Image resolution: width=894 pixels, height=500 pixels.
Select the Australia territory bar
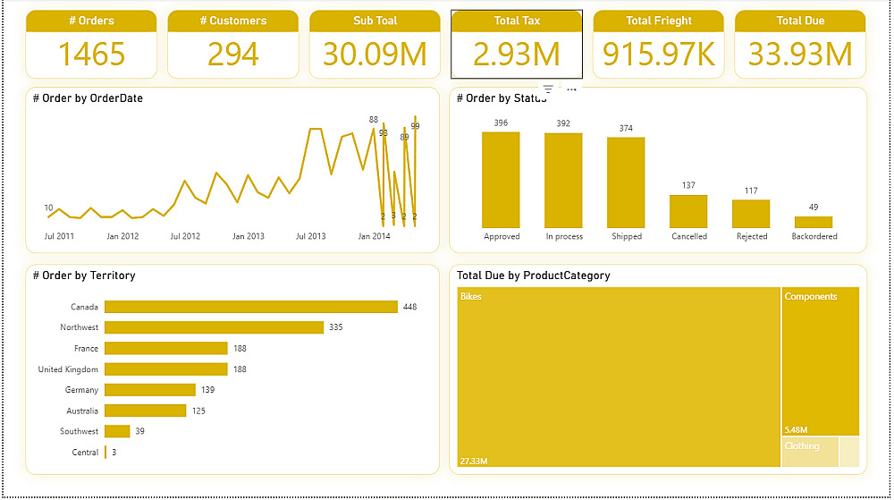click(x=146, y=411)
